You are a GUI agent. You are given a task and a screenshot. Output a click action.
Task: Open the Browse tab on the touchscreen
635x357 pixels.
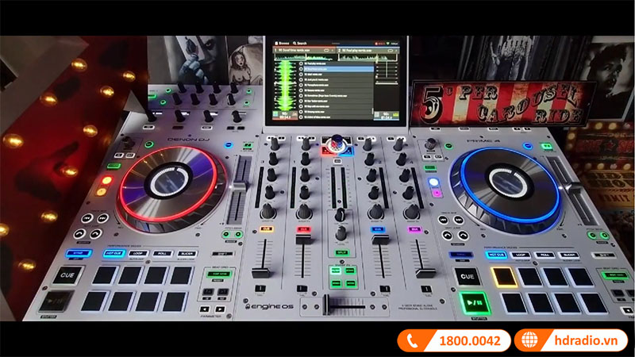click(283, 43)
